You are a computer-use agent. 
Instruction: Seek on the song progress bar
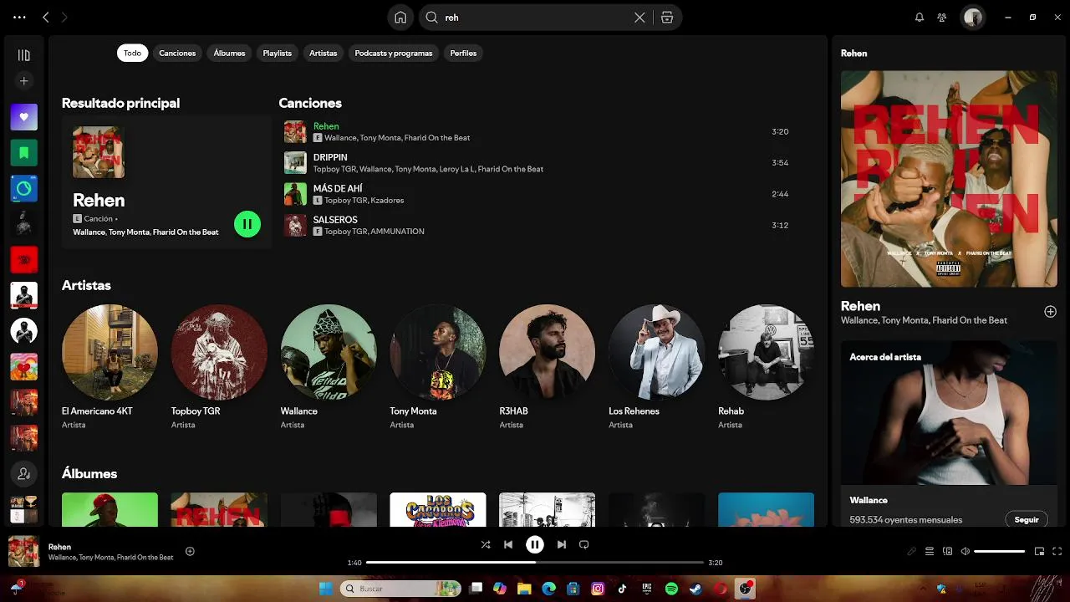[535, 563]
